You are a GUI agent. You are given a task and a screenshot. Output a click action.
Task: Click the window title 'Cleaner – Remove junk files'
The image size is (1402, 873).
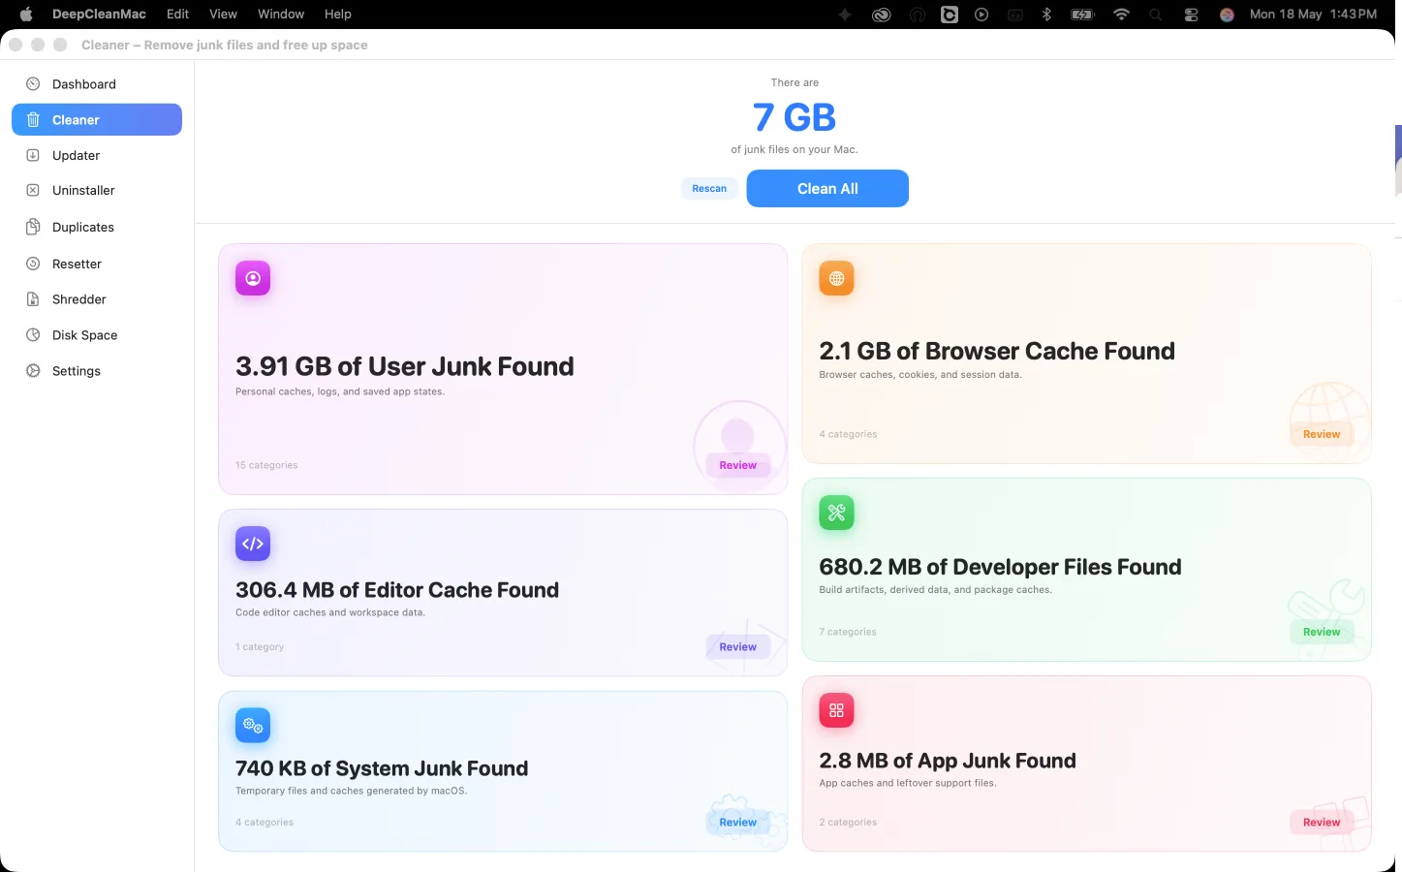click(225, 45)
